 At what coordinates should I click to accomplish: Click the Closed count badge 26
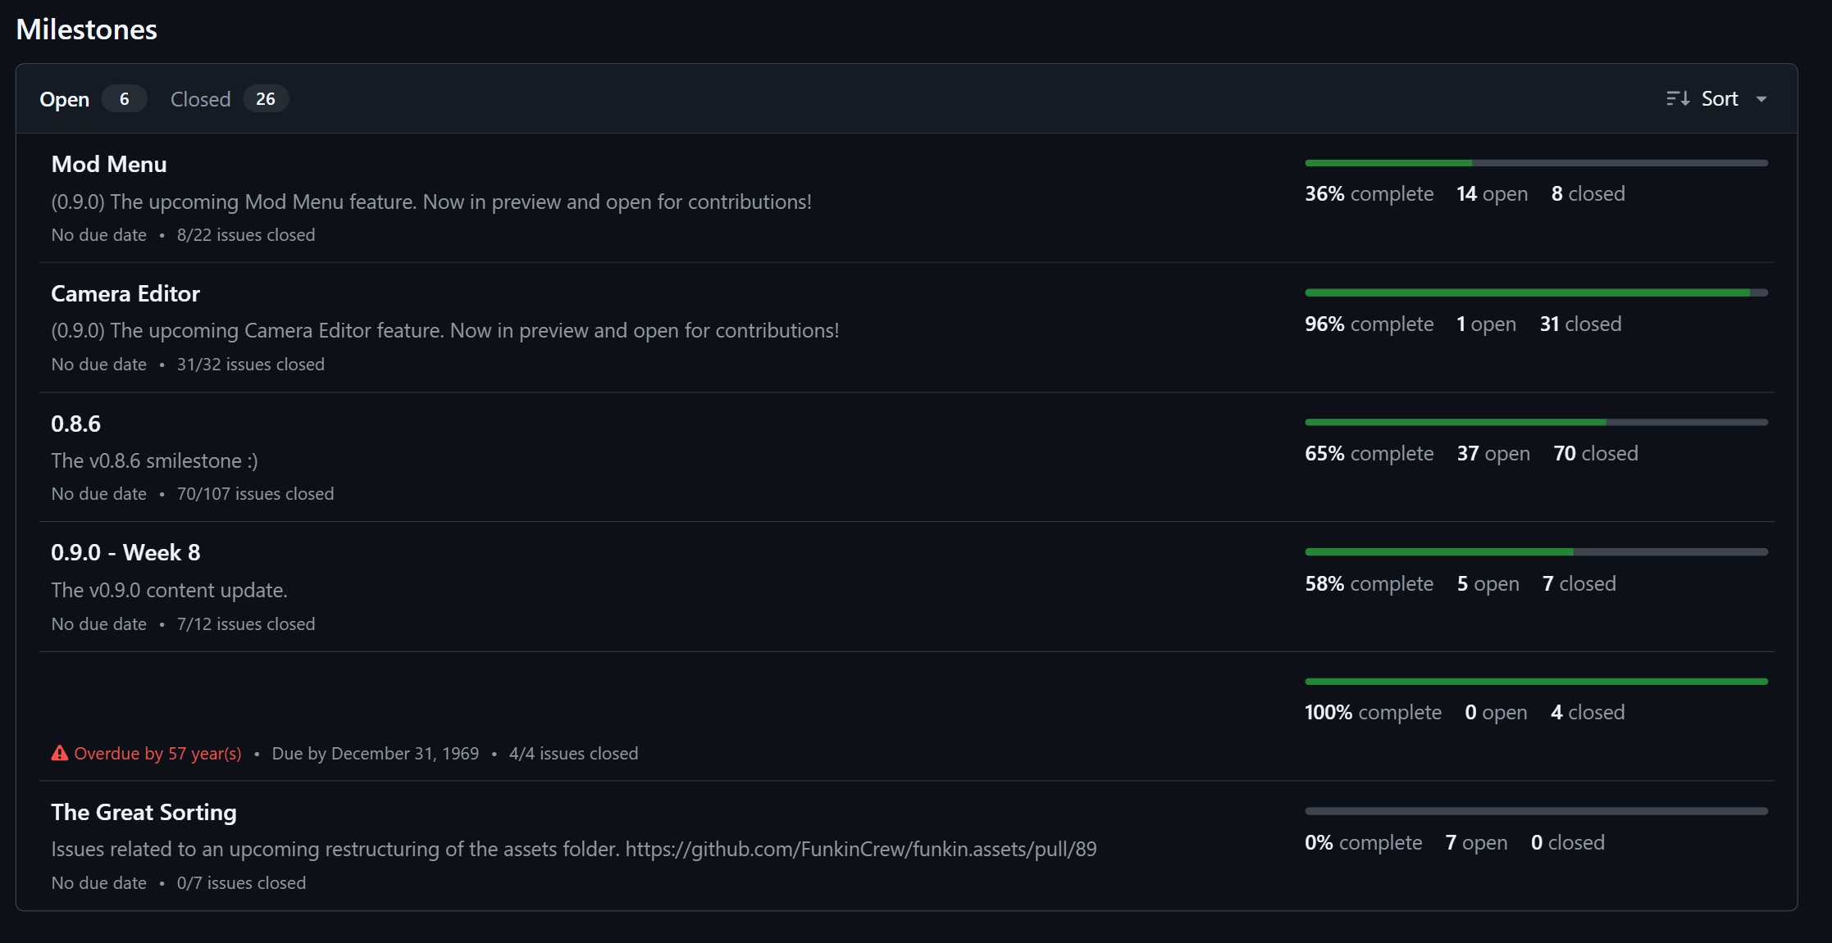(266, 99)
